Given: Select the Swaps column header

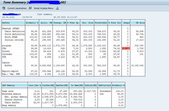Looking at the screenshot, I should 126,23.
